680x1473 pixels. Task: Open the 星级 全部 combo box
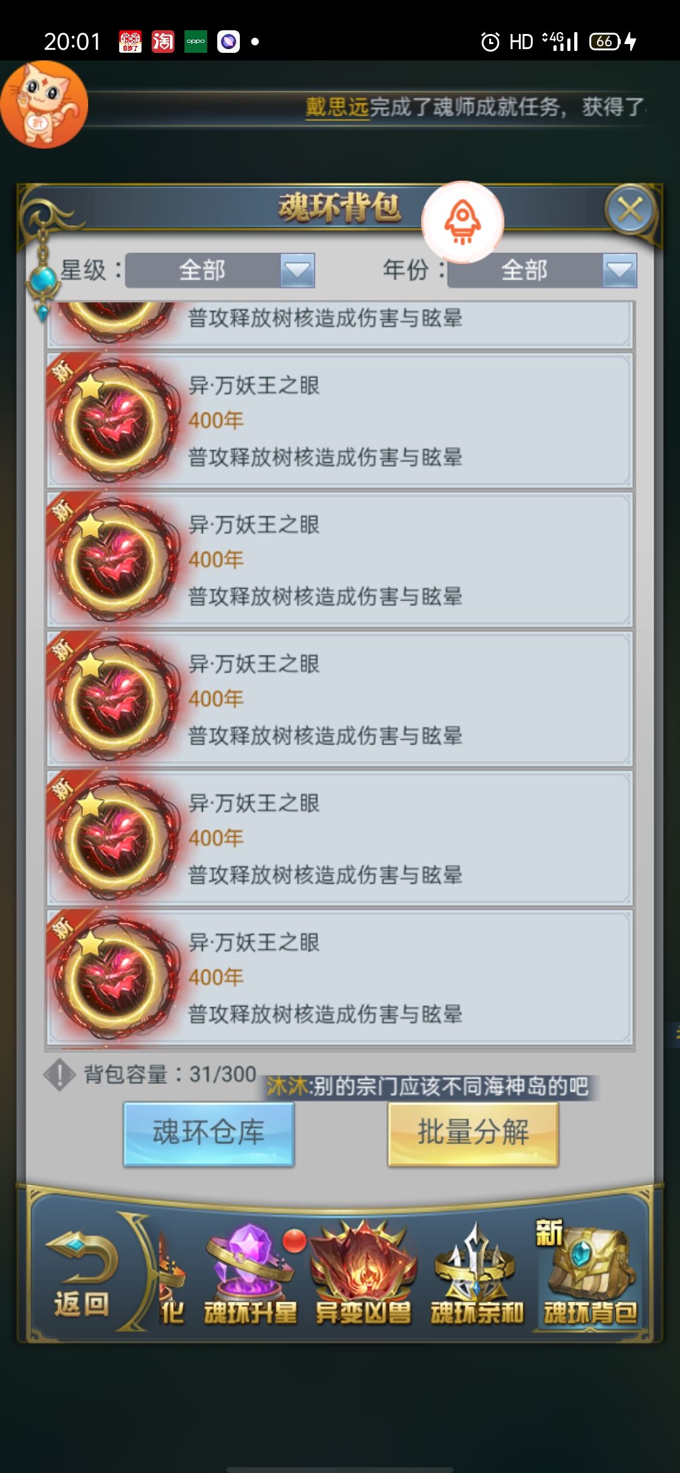pos(220,271)
